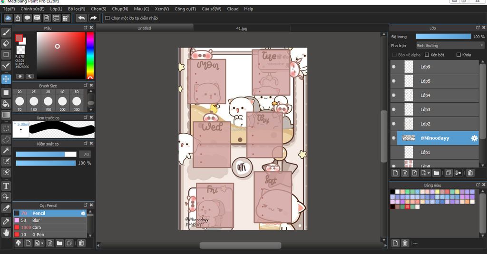
Task: Hide the Lớp3 layer
Action: pyautogui.click(x=394, y=109)
